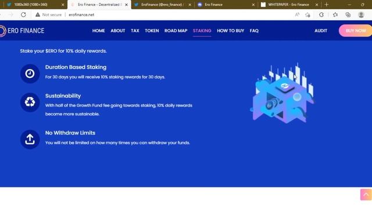Screen dimensions: 372x209
Task: Select the Ero Finance - Decentralized tab
Action: [x=99, y=5]
